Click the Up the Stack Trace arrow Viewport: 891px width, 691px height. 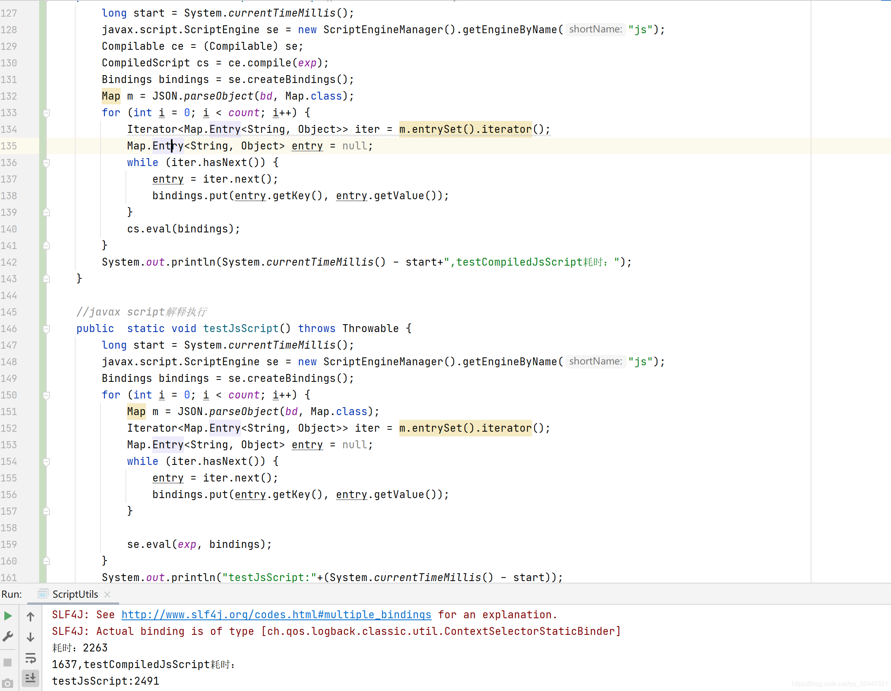tap(30, 616)
